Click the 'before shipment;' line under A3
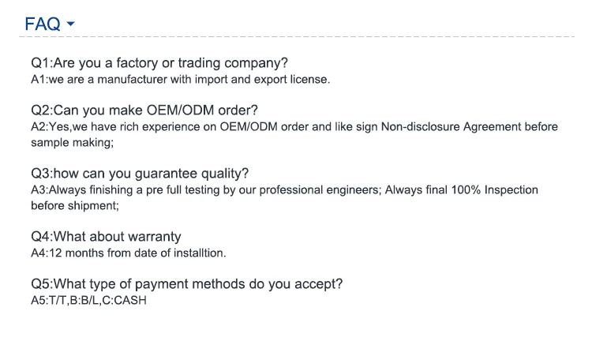This screenshot has width=592, height=341. click(75, 205)
